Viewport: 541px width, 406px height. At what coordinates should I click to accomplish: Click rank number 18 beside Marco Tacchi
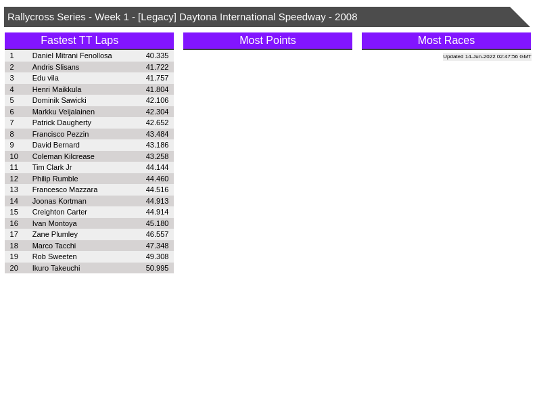coord(14,246)
